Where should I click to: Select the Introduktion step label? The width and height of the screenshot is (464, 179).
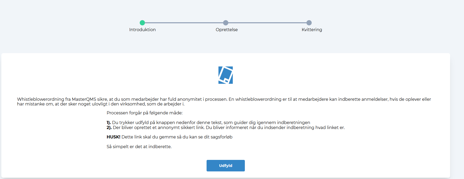click(x=142, y=30)
